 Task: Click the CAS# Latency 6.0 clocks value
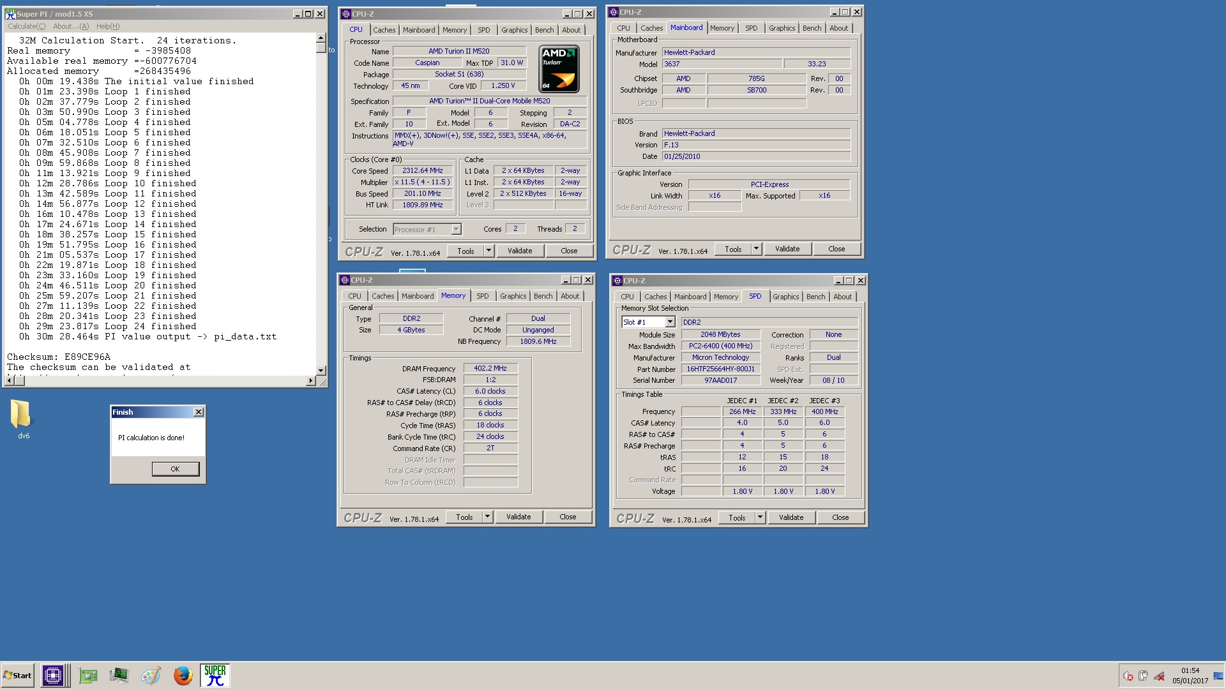click(490, 391)
